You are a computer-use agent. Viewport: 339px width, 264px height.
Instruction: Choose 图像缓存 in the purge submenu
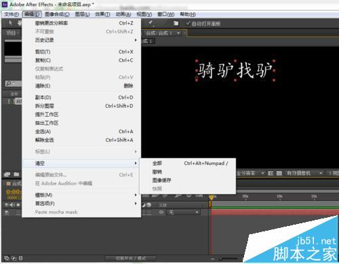tap(188, 181)
